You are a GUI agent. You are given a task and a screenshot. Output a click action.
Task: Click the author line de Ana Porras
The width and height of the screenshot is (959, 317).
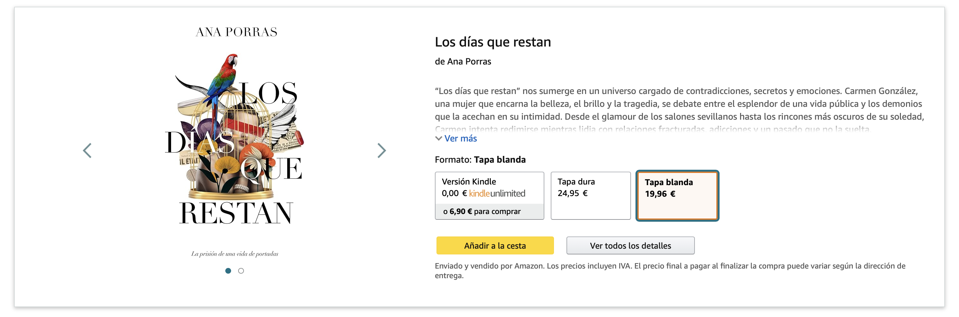click(x=463, y=61)
